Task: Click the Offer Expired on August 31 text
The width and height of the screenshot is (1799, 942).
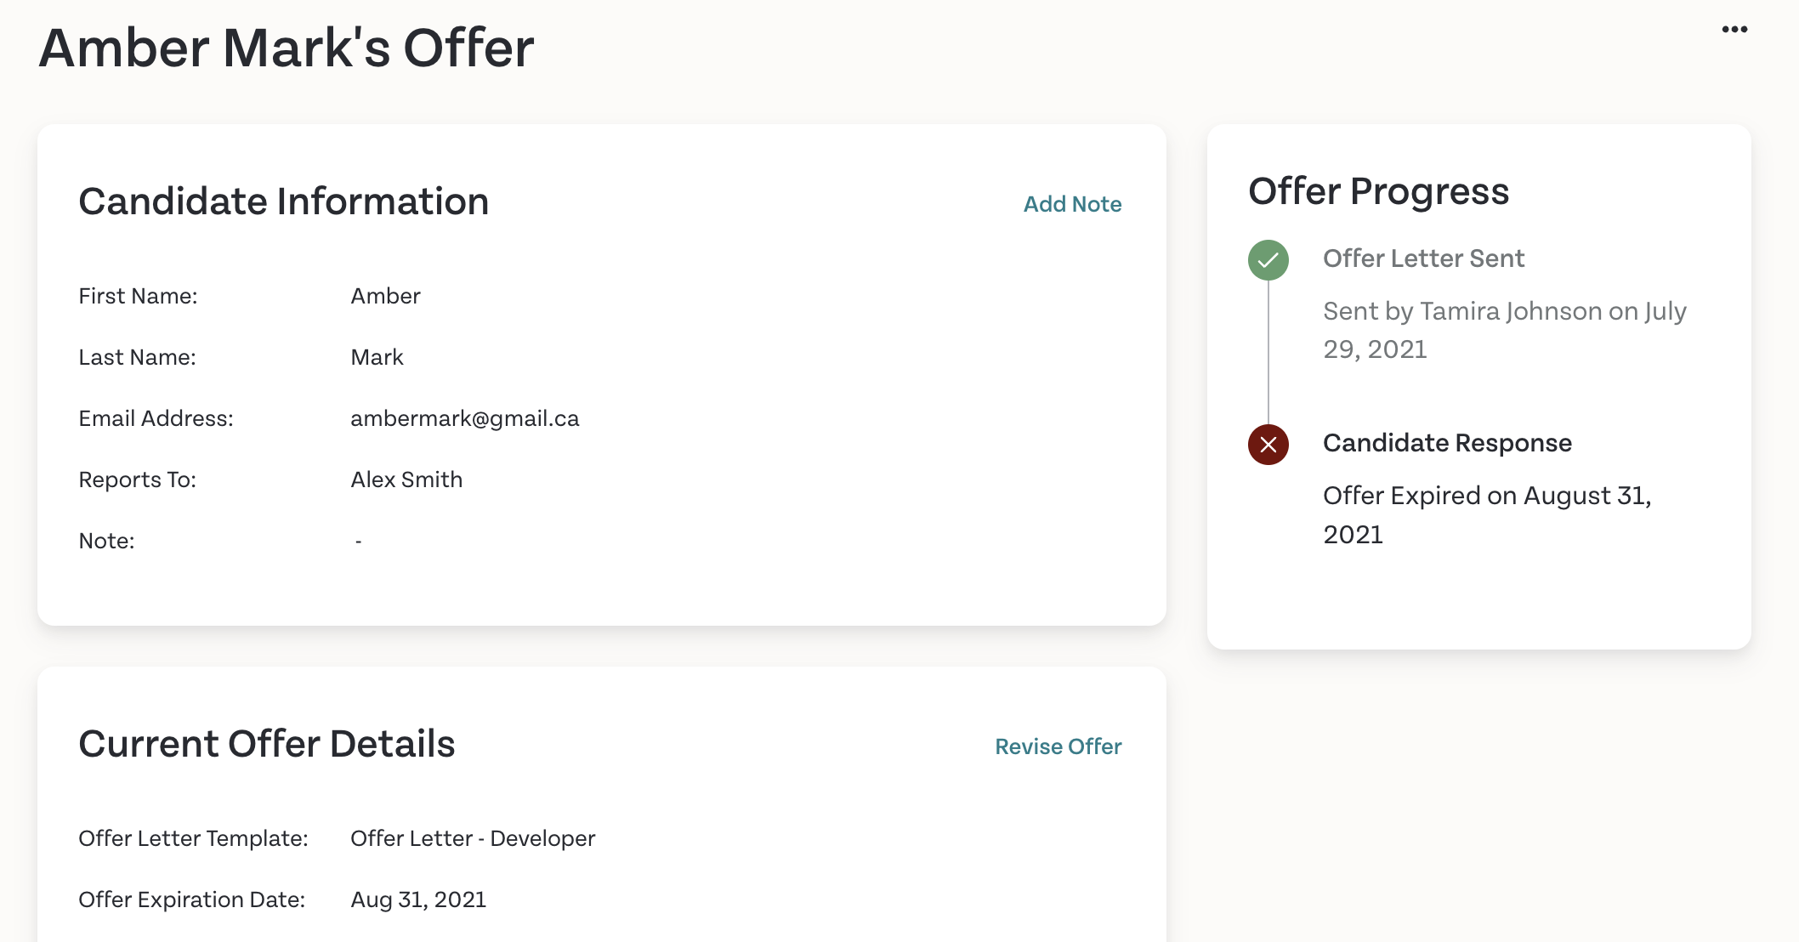Action: (1487, 514)
